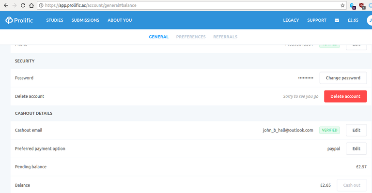Edit the preferred payment option

(356, 148)
